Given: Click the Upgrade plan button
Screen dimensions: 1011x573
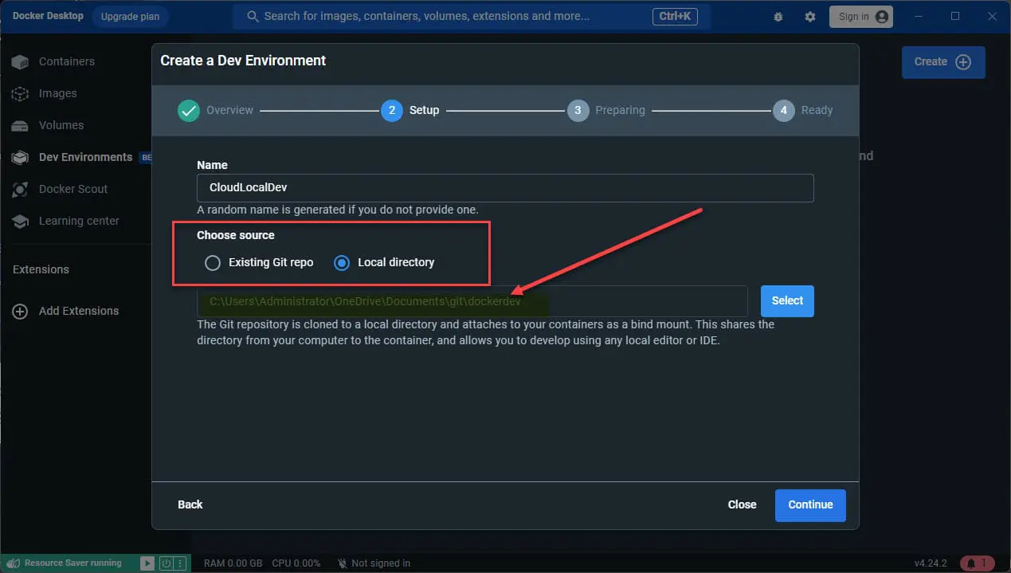Looking at the screenshot, I should point(130,17).
